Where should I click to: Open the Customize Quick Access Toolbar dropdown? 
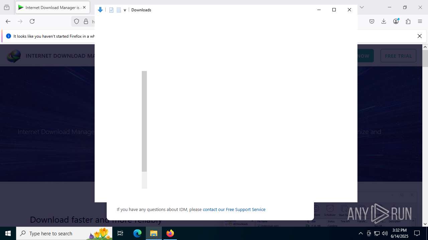(125, 10)
